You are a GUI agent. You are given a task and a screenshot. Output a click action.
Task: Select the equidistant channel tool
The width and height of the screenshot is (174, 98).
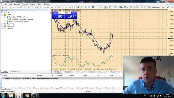21,7
